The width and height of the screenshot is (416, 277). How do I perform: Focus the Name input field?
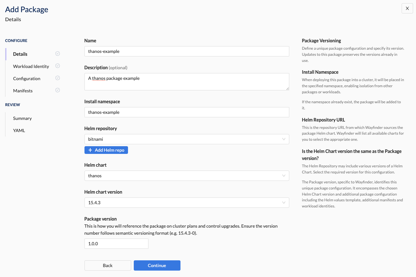coord(187,51)
